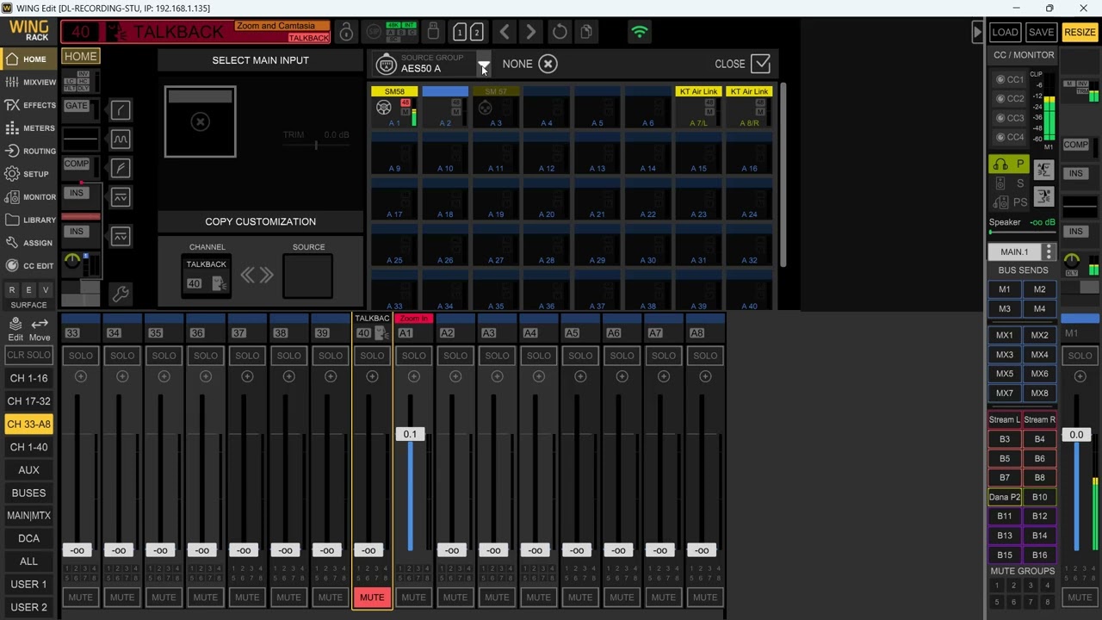Screen dimensions: 1102x620
Task: Click the SAVE button
Action: (1041, 33)
